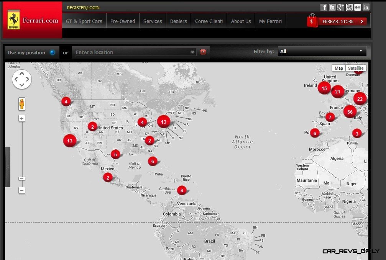Go to the FERRARI STORE button
386x260 pixels.
coord(342,21)
